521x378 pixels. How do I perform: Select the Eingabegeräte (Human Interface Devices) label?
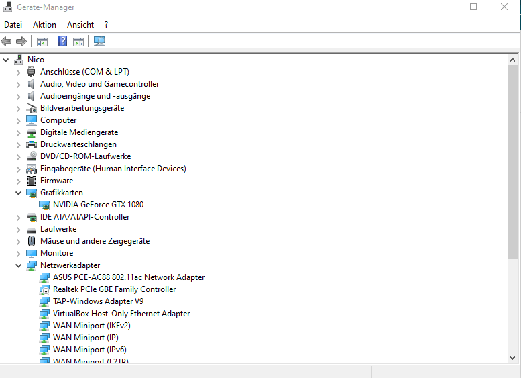113,169
